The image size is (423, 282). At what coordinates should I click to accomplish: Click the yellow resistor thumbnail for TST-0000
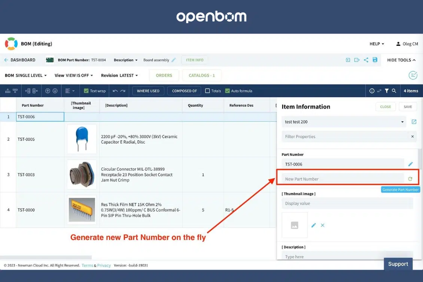82,210
